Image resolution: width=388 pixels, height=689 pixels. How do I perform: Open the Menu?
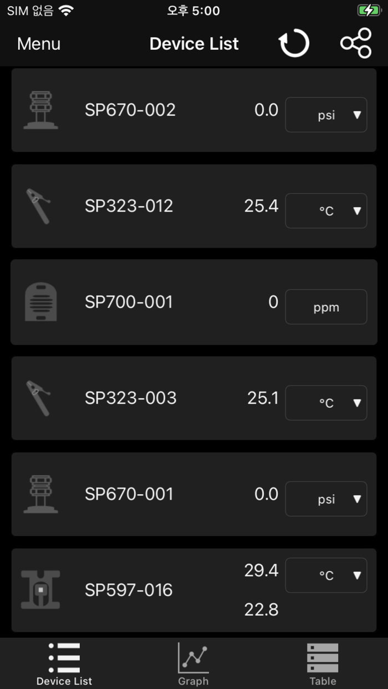(x=38, y=43)
